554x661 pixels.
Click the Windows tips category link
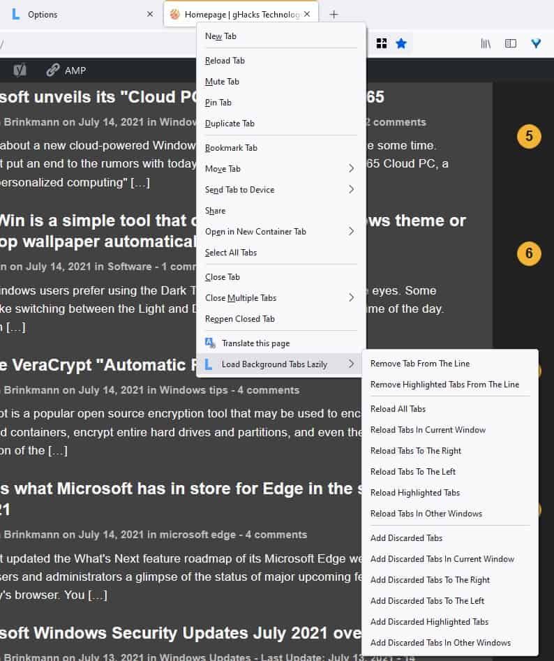(x=194, y=390)
